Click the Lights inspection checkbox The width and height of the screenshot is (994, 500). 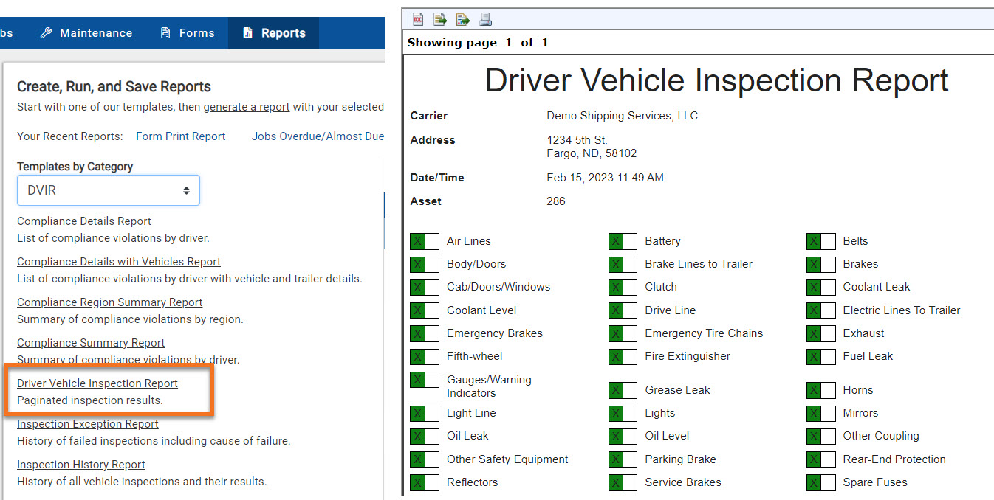(623, 413)
